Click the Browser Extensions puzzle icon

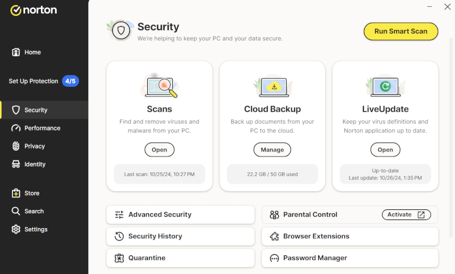click(274, 236)
